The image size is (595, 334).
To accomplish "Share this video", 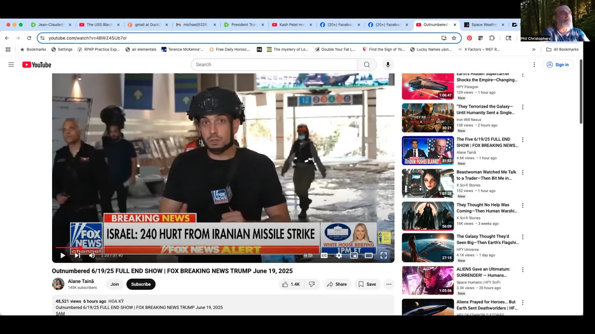I will click(x=337, y=284).
